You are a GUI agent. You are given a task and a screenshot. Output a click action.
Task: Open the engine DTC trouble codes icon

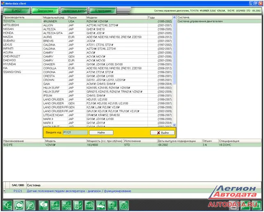43,205
